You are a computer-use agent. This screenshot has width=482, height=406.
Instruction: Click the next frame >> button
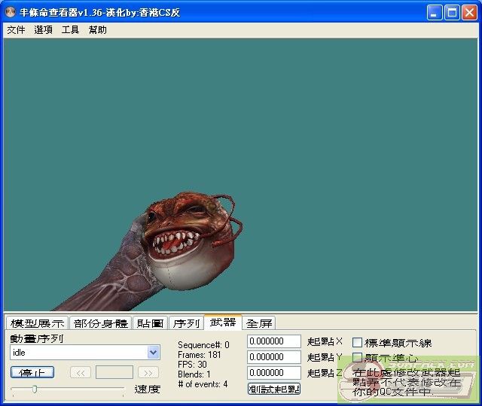[148, 372]
